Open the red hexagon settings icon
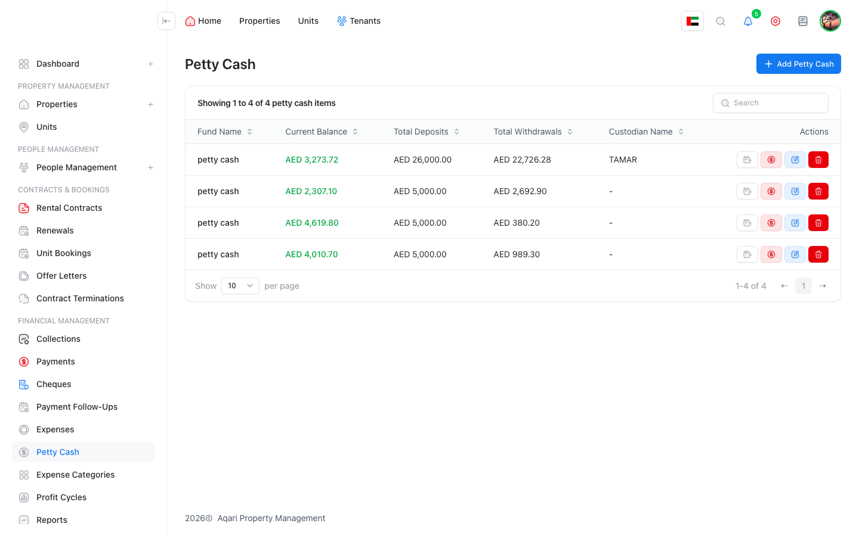 coord(775,21)
